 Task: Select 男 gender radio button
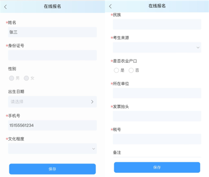tap(11, 78)
